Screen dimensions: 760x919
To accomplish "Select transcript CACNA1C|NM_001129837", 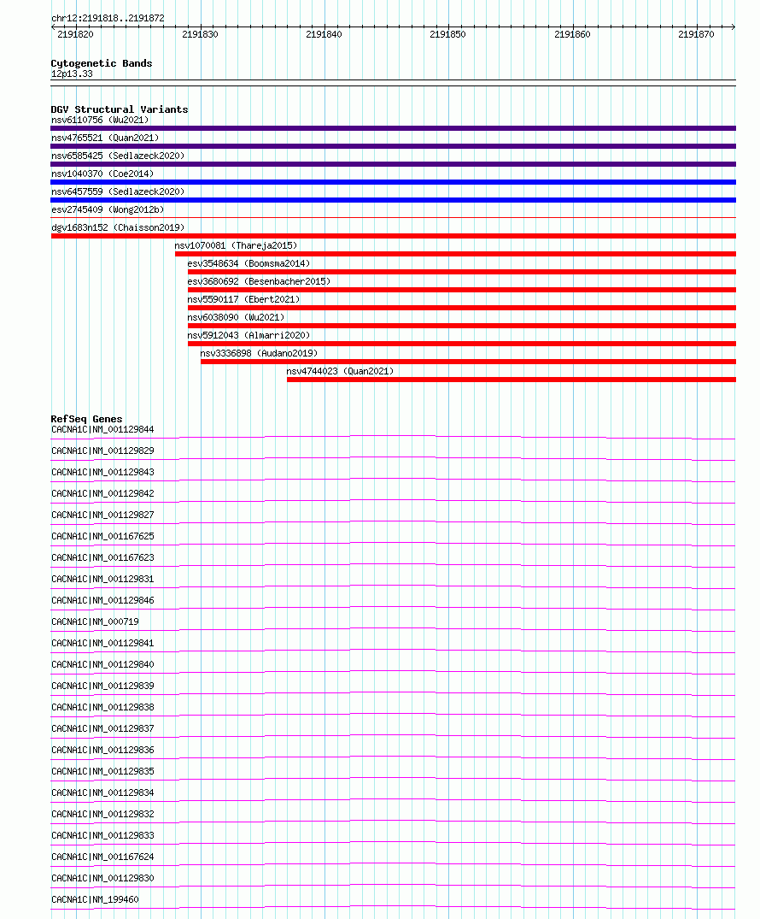I will (102, 729).
